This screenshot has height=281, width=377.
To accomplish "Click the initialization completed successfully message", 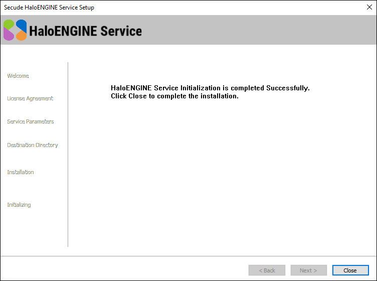I will [210, 88].
